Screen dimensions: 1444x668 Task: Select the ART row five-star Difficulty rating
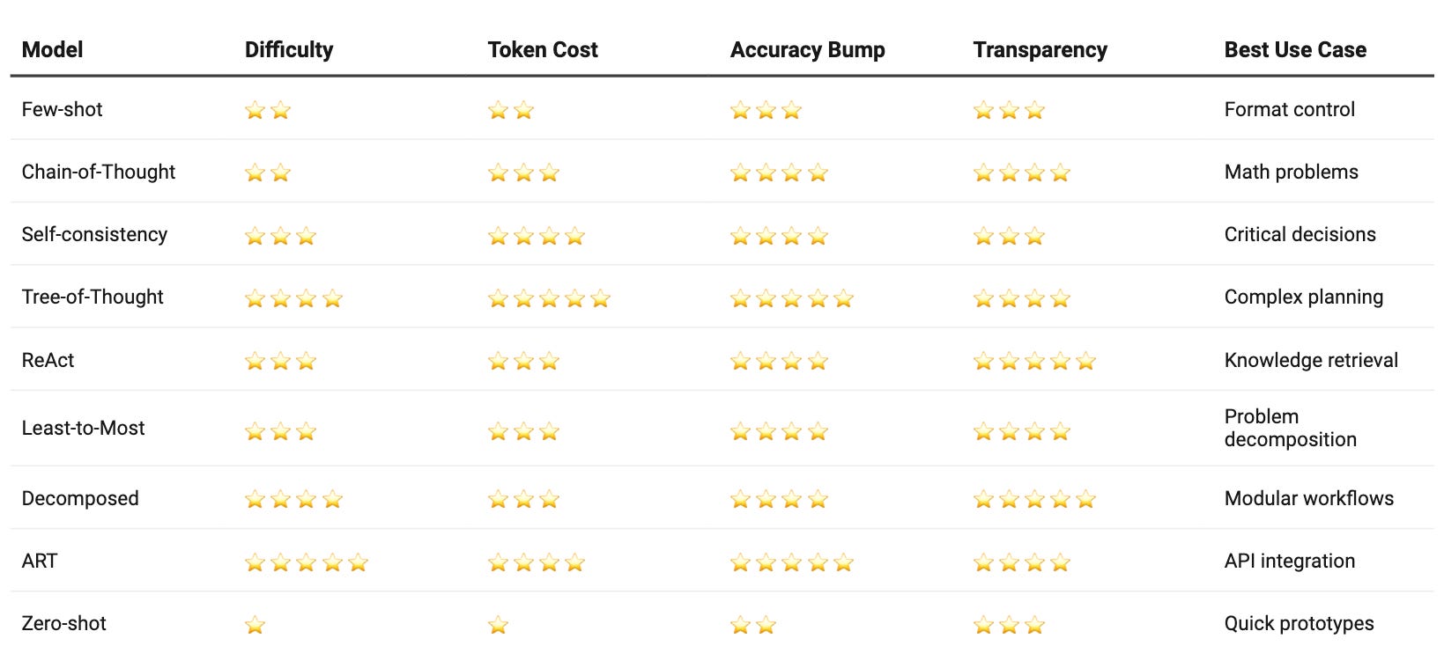coord(307,562)
